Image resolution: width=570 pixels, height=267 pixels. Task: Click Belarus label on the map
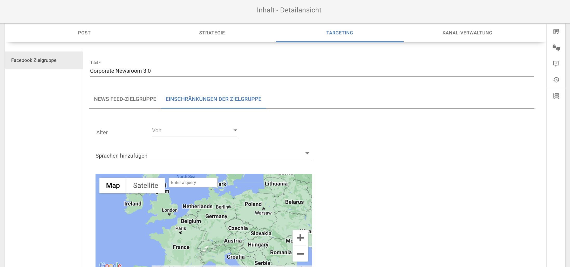294,202
